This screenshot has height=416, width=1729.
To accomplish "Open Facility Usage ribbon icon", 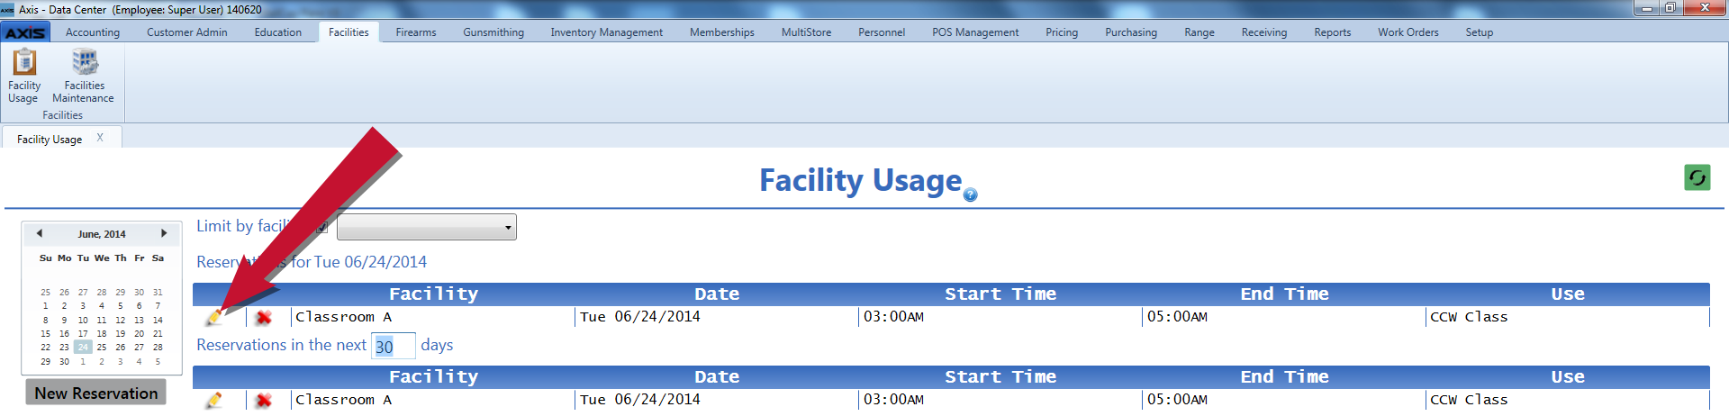I will tap(24, 76).
